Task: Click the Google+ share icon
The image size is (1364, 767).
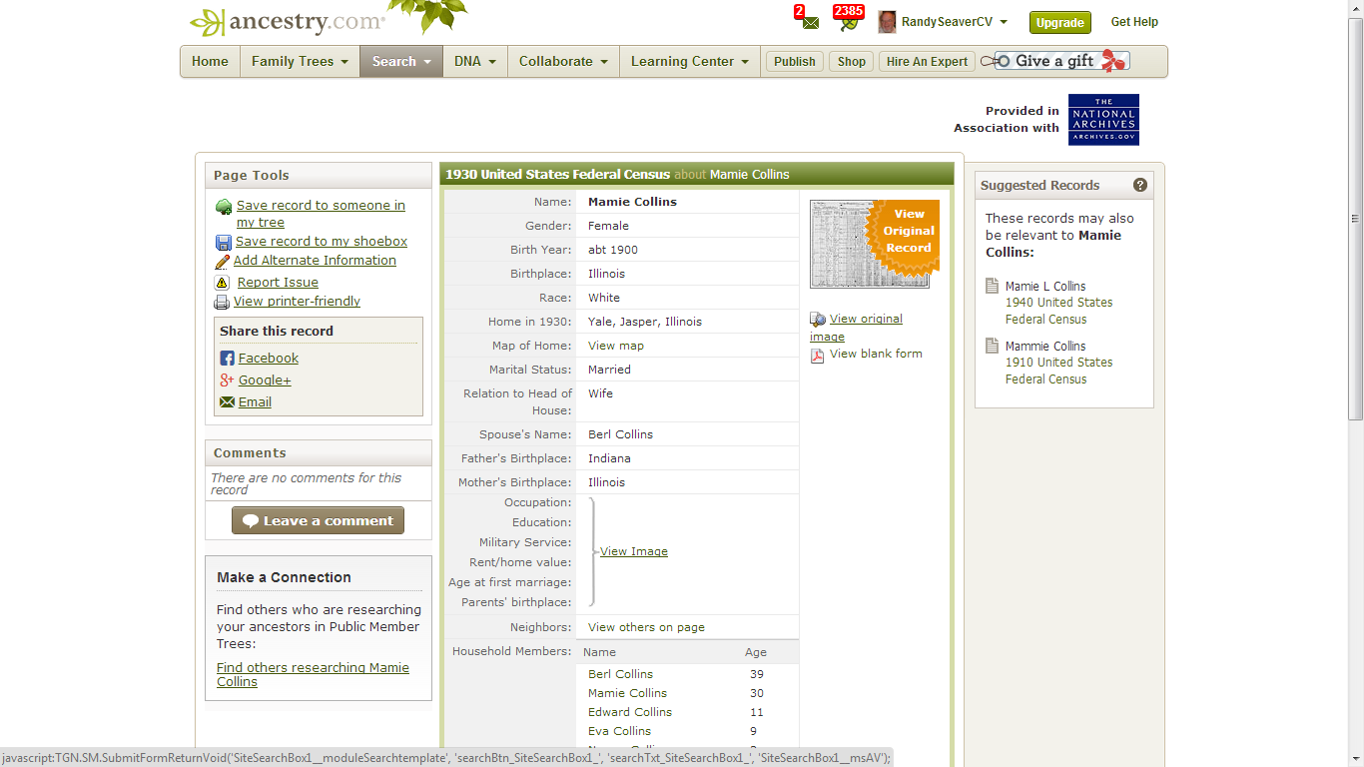Action: coord(227,381)
